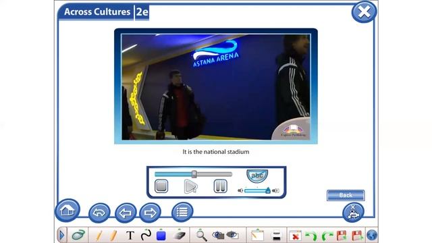
Task: Undo the last annotation
Action: 311,236
